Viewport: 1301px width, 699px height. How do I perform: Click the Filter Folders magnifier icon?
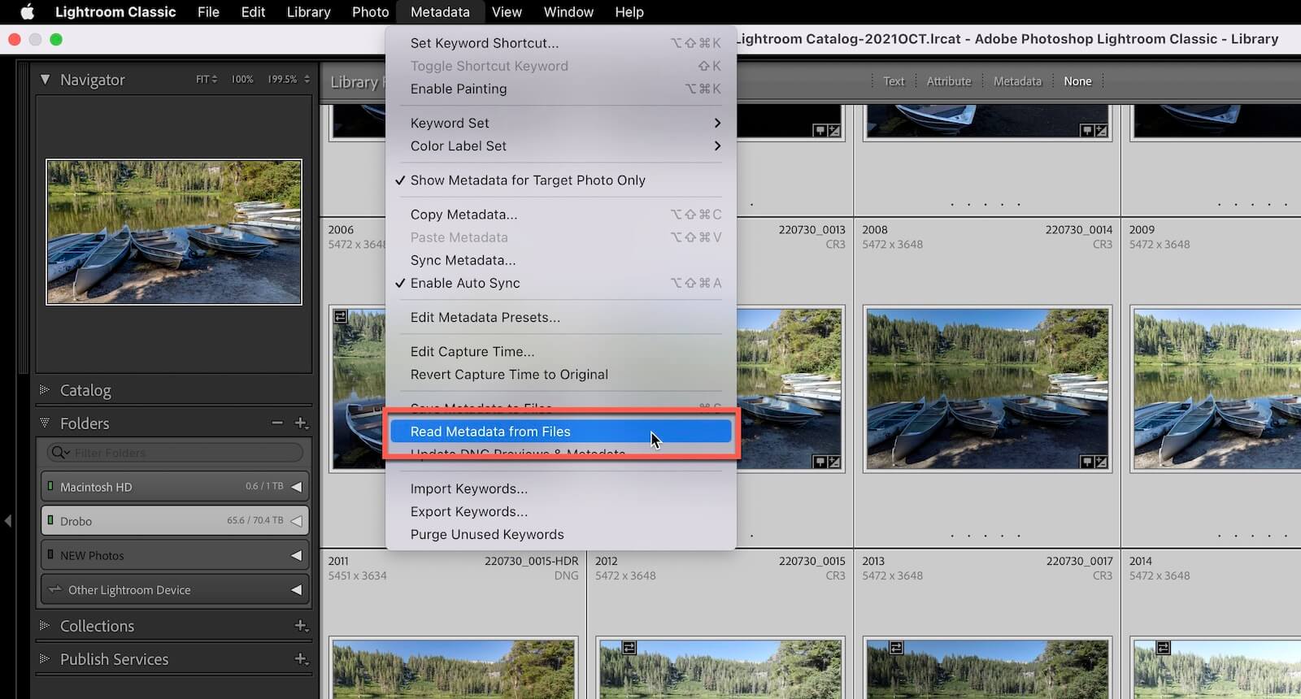tap(59, 453)
